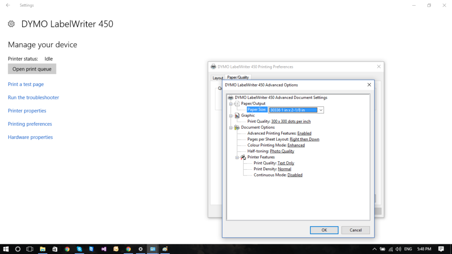Viewport: 452px width, 254px height.
Task: Click the Graphic chart icon
Action: 237,116
